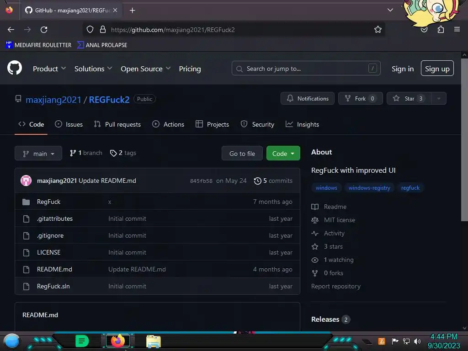Open the REGFuck2 repository link
This screenshot has height=351, width=468.
(109, 100)
